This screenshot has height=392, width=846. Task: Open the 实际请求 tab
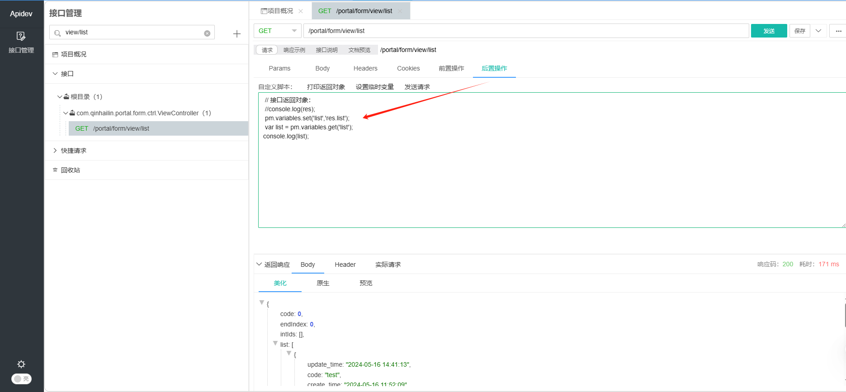(388, 264)
